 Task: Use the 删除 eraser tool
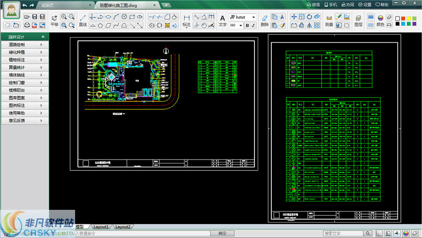[x=265, y=21]
